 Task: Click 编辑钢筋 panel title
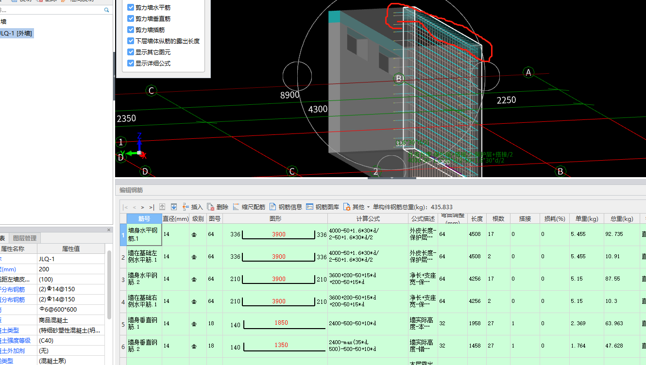(x=131, y=190)
